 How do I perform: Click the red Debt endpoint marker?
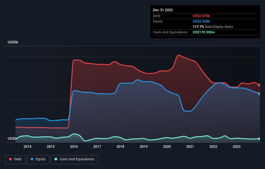[x=260, y=85]
